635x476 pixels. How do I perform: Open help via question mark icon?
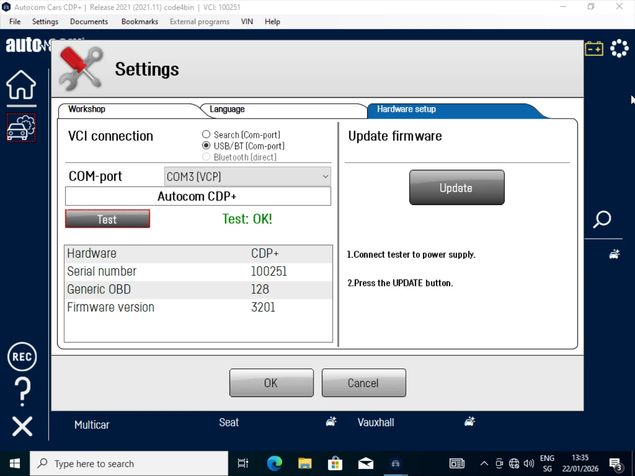(22, 392)
